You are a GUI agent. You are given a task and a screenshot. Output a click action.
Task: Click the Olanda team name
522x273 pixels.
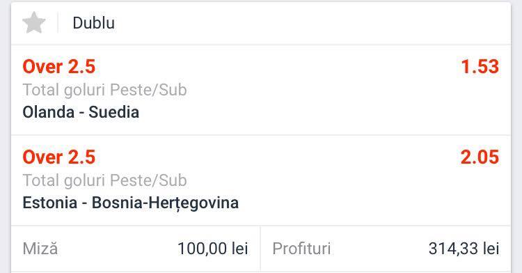tap(48, 112)
